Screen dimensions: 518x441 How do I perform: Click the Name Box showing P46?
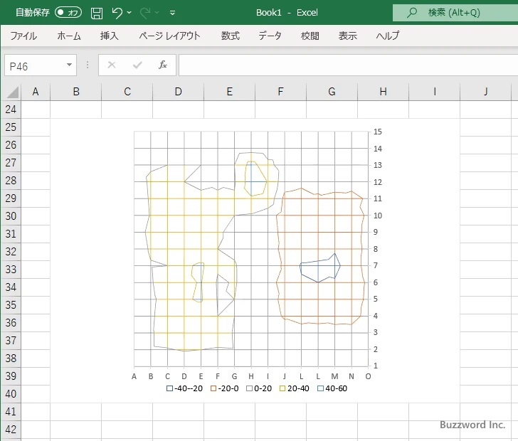point(35,65)
